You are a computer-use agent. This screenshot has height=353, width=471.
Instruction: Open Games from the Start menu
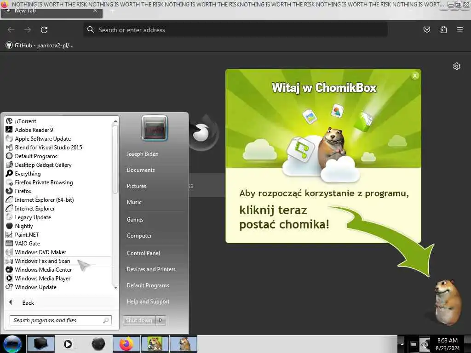[135, 220]
